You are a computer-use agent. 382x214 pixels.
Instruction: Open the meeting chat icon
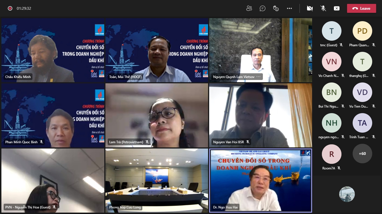coord(263,8)
